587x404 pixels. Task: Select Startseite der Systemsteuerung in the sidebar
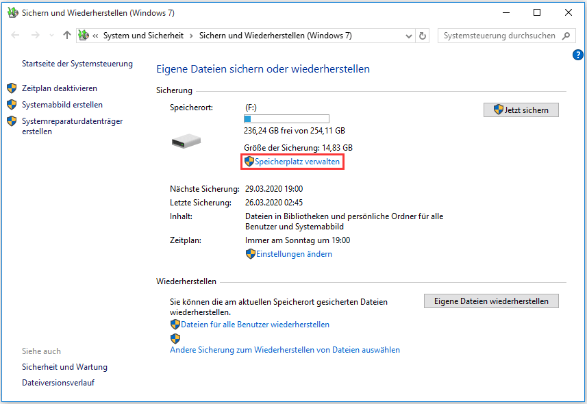point(77,64)
